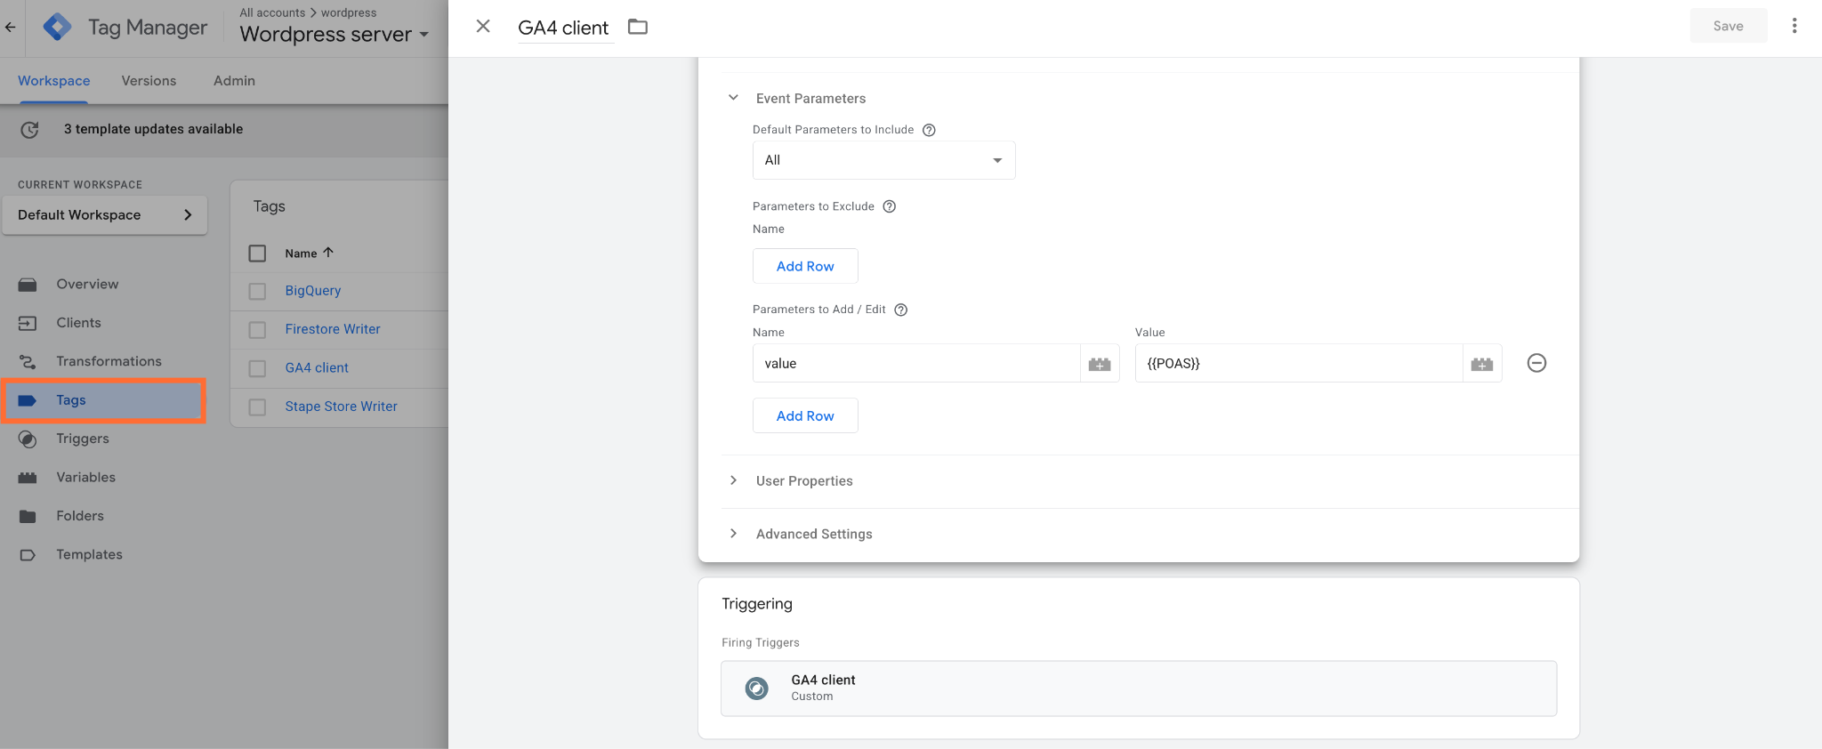
Task: Switch to the Workspace tab
Action: point(53,81)
